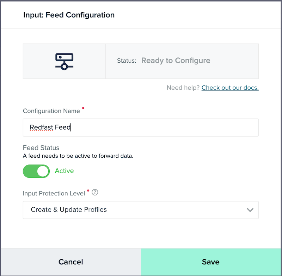The image size is (282, 276).
Task: Click the Save button
Action: pos(210,262)
